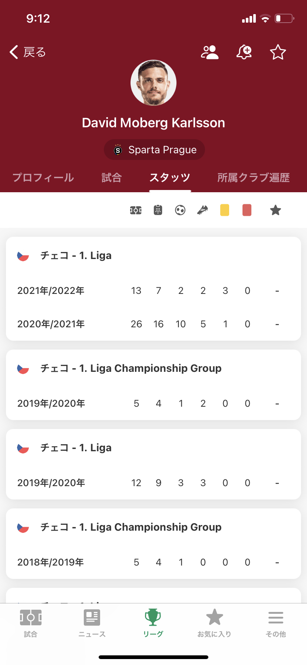307x665 pixels.
Task: Toggle the favorite star outline in header
Action: coord(278,52)
